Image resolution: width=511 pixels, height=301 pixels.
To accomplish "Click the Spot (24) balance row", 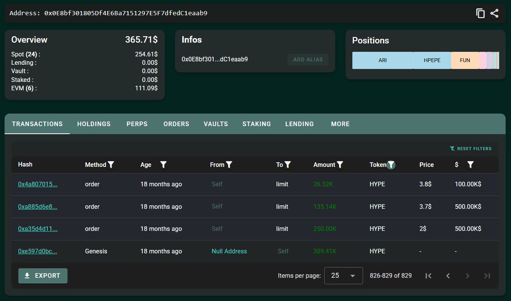I will (x=84, y=54).
